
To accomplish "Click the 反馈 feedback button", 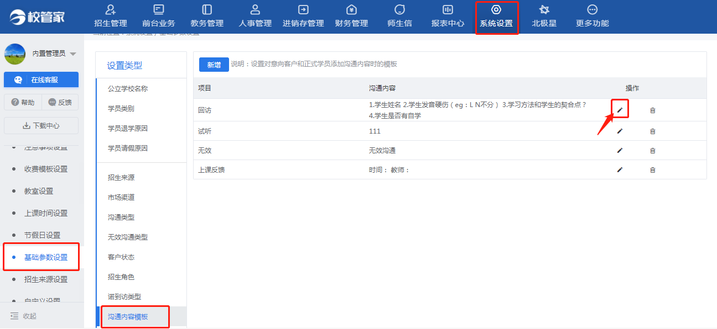I will pyautogui.click(x=60, y=102).
